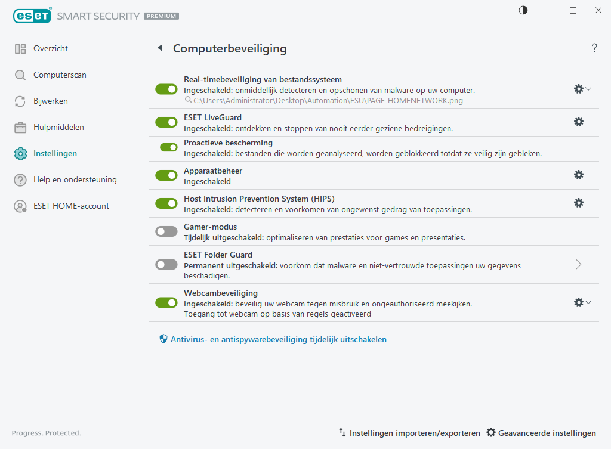Open the Overzicht section icon

(20, 48)
